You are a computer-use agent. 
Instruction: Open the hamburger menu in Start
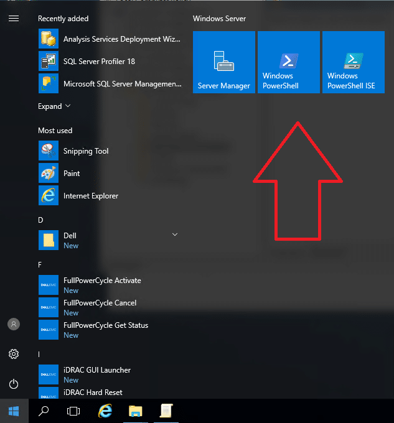(x=14, y=18)
